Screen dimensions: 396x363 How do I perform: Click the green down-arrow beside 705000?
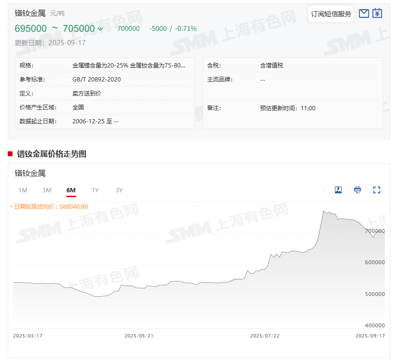coord(101,29)
